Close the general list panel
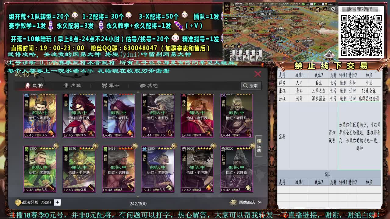The width and height of the screenshot is (390, 219). click(258, 74)
